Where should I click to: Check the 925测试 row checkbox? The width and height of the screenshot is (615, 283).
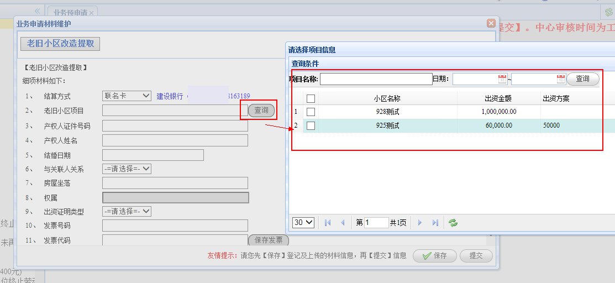(311, 125)
